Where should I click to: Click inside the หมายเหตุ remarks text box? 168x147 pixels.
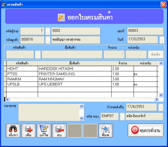pyautogui.click(x=49, y=112)
